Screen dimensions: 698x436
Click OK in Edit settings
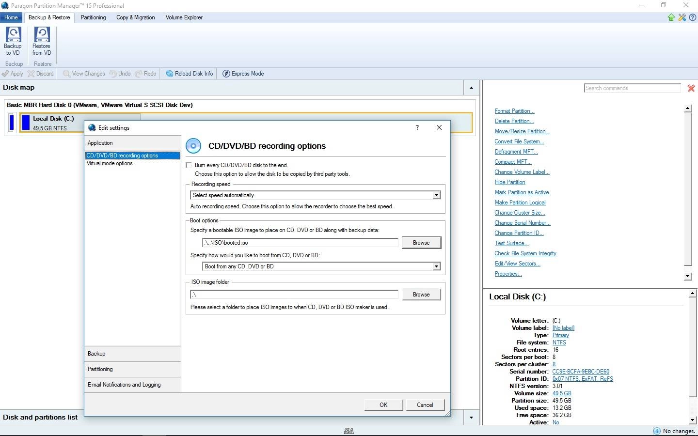point(383,405)
